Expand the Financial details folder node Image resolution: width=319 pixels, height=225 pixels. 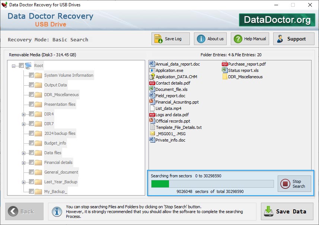coord(23,163)
